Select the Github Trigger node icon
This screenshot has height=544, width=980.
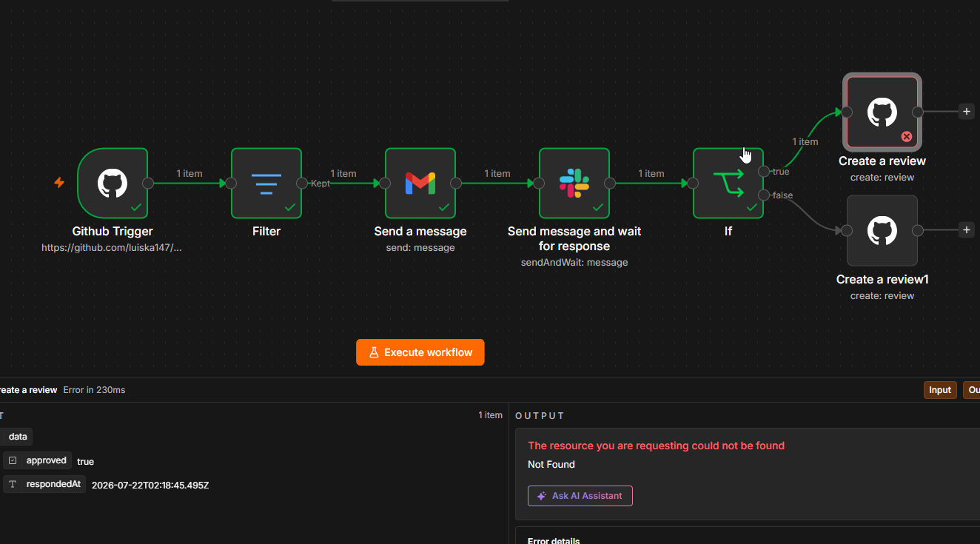click(x=113, y=183)
